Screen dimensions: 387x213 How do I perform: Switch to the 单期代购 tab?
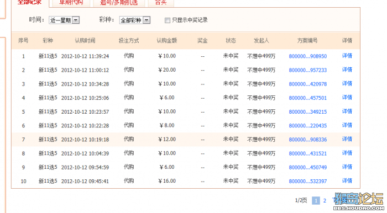pos(71,2)
